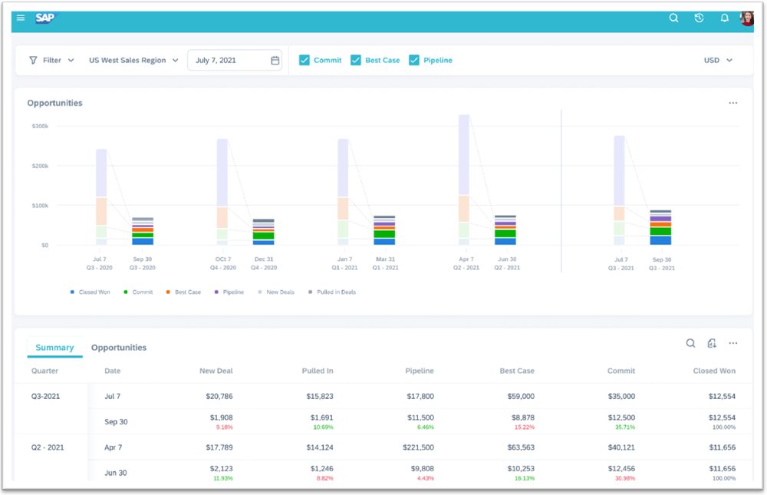This screenshot has width=767, height=495.
Task: Toggle the Best Case checkbox
Action: pyautogui.click(x=356, y=60)
